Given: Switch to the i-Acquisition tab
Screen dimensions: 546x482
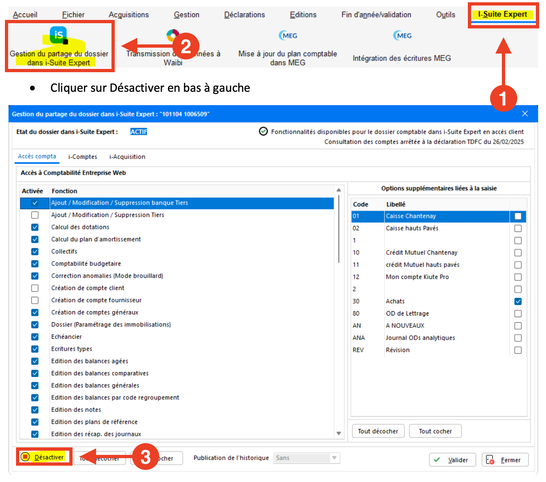Looking at the screenshot, I should click(127, 157).
